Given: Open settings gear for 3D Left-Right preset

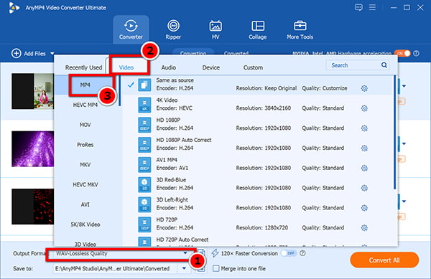Looking at the screenshot, I should pyautogui.click(x=364, y=208).
